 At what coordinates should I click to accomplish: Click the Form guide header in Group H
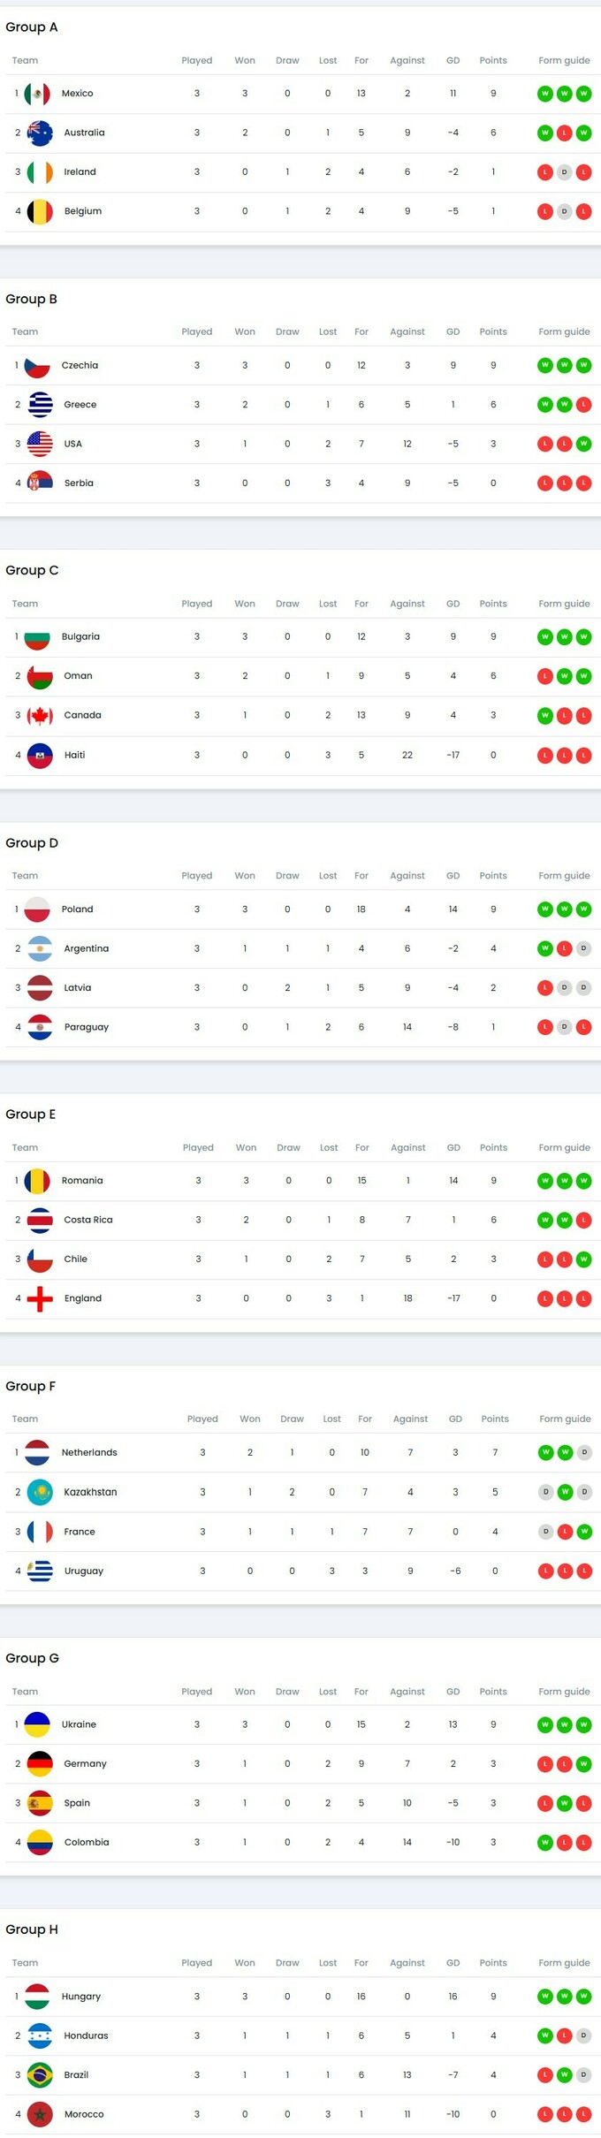[x=564, y=1963]
